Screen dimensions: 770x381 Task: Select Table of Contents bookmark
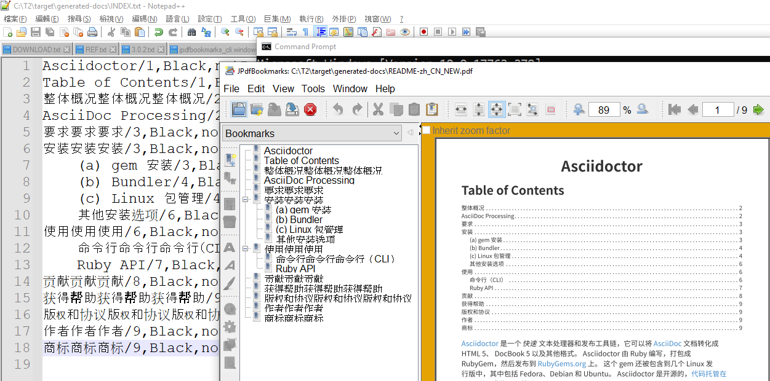301,160
